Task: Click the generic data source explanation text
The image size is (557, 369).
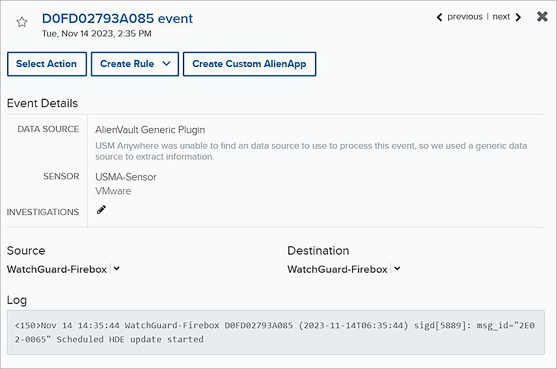Action: click(x=311, y=151)
